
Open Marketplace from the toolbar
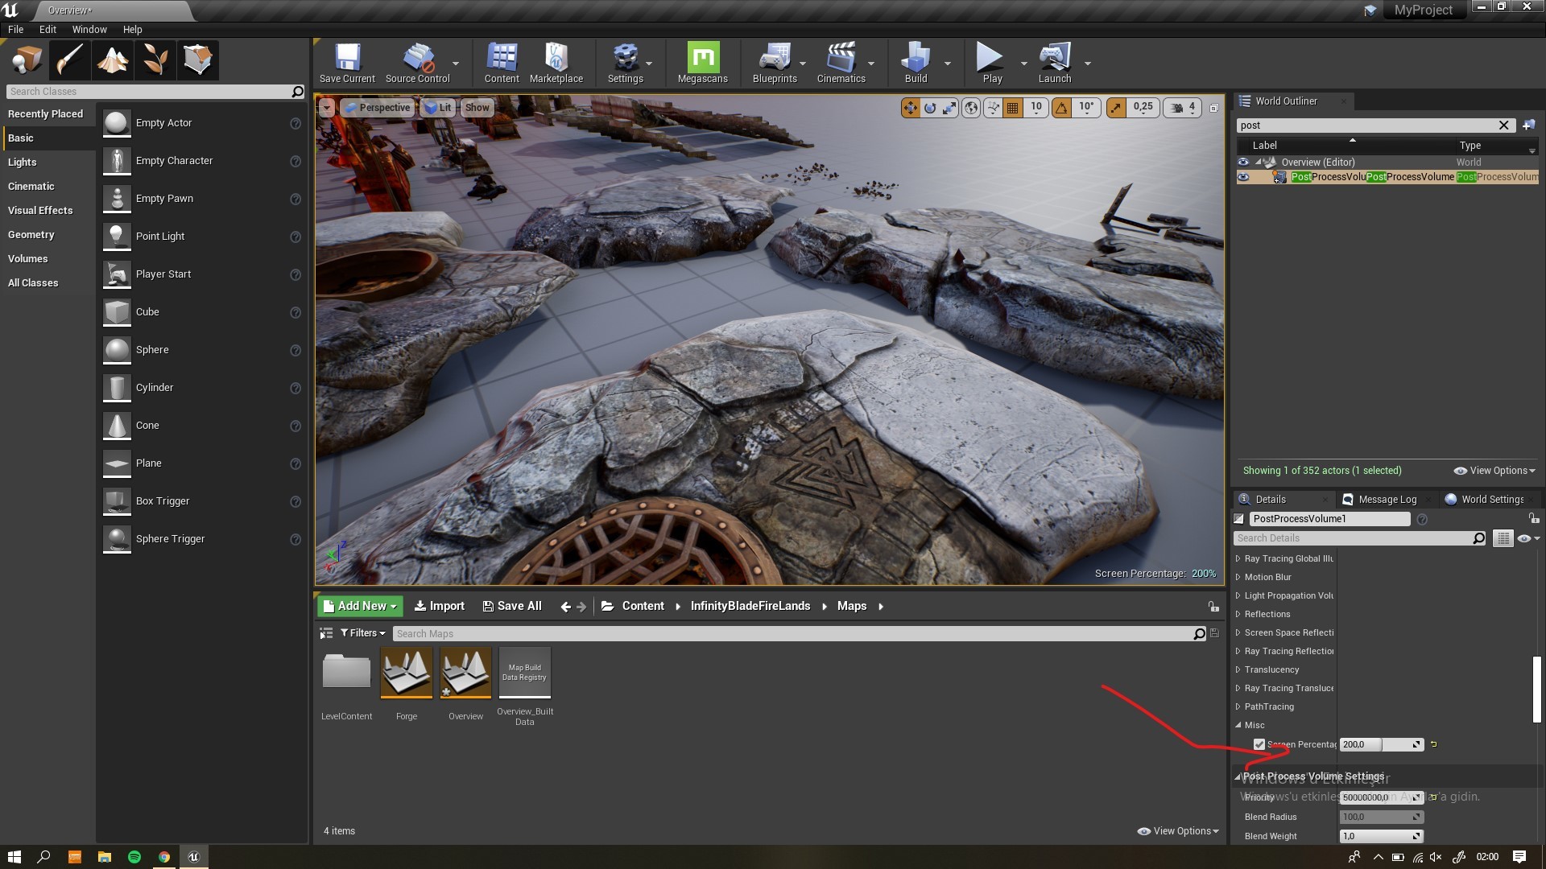(556, 63)
